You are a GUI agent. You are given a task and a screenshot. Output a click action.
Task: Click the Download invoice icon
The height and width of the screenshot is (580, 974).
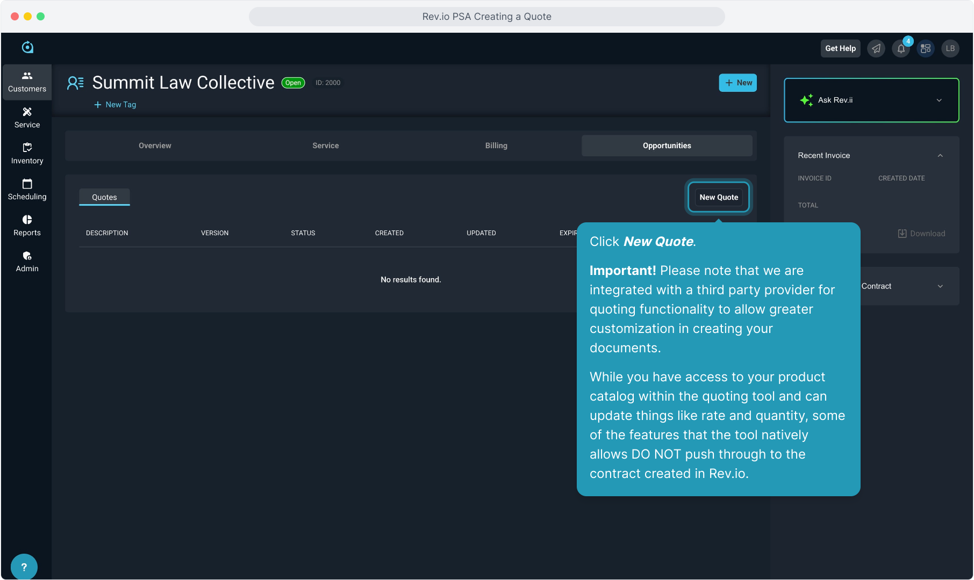(903, 233)
